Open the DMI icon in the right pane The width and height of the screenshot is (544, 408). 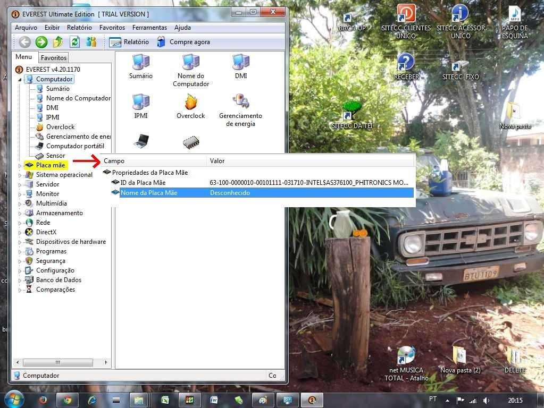click(241, 66)
